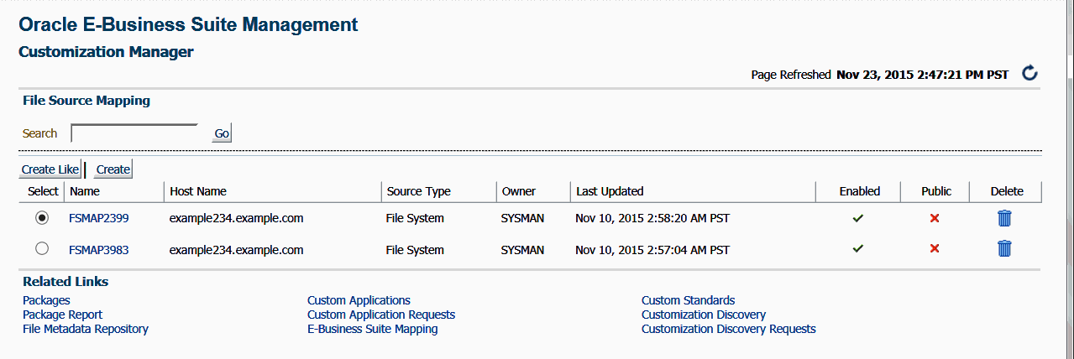Click the Host Name column header

[x=198, y=191]
